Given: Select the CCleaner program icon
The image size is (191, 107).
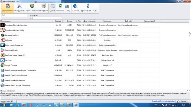Looking at the screenshot, I should point(2,40).
